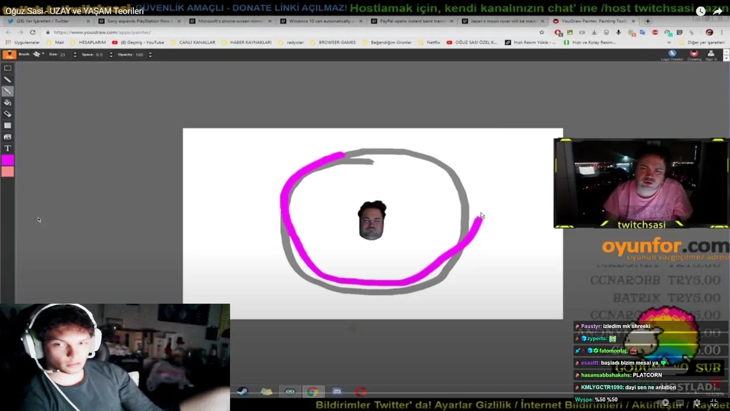This screenshot has height=411, width=730.
Task: Open the Chrome three-dot menu
Action: pyautogui.click(x=722, y=33)
